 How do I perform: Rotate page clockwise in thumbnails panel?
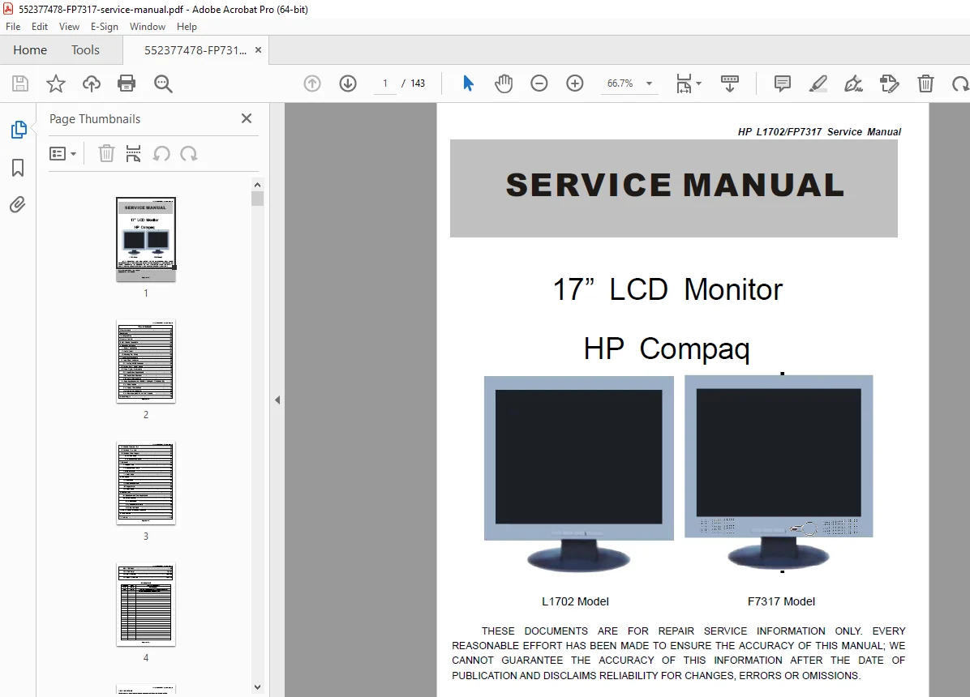tap(189, 153)
